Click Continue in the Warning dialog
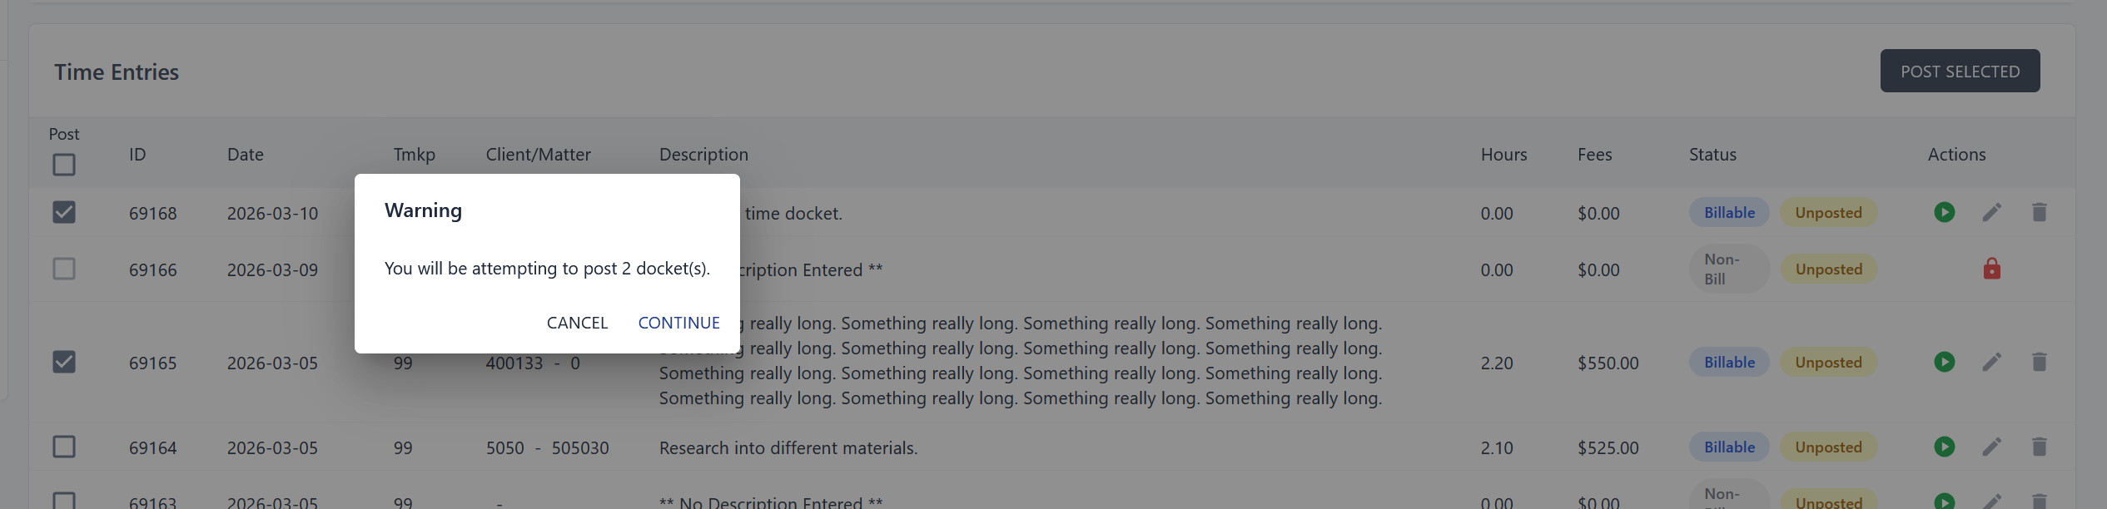This screenshot has width=2107, height=509. pos(678,323)
